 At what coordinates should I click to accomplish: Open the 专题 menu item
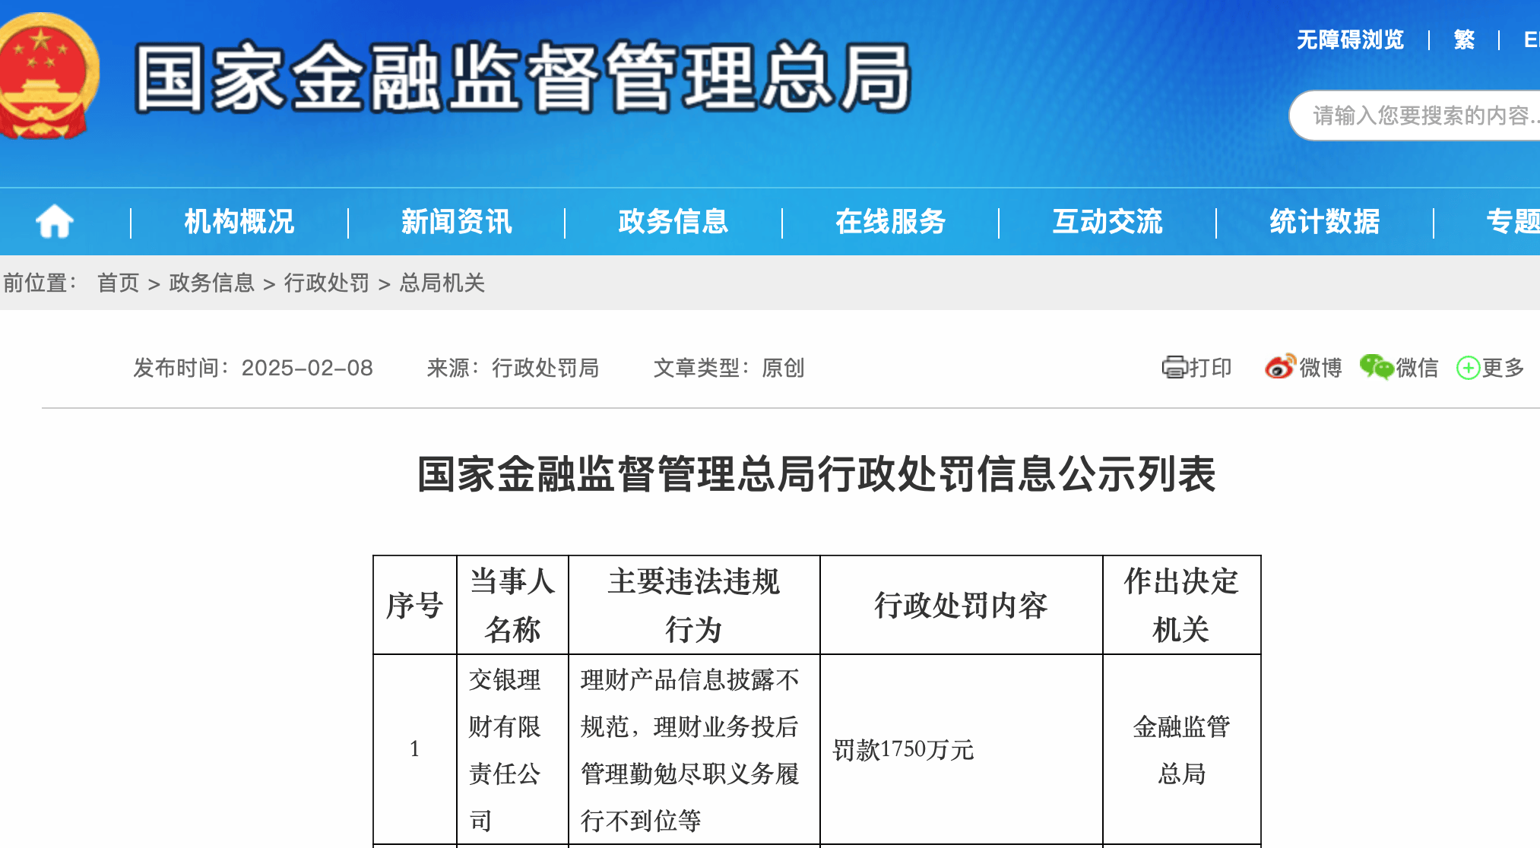point(1513,222)
